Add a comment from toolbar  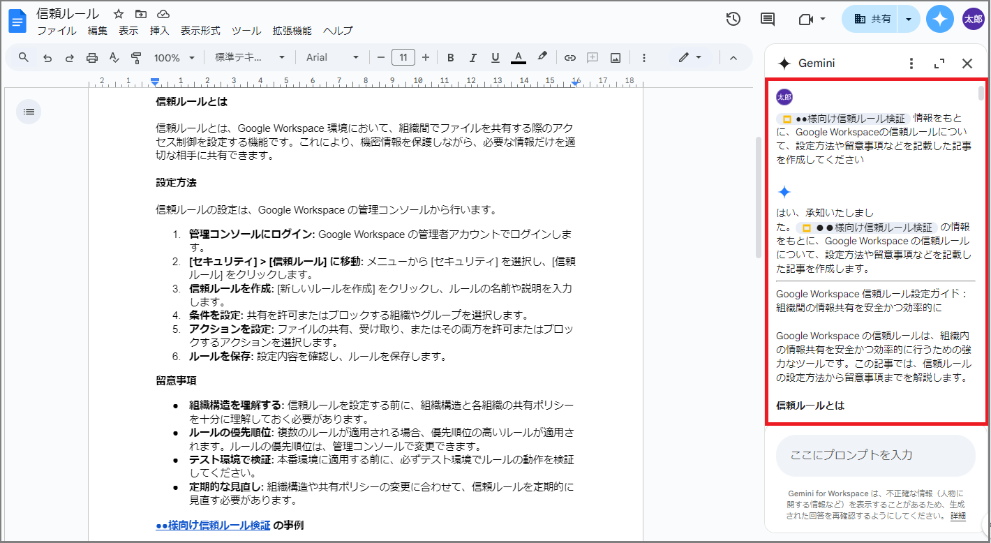coord(593,57)
